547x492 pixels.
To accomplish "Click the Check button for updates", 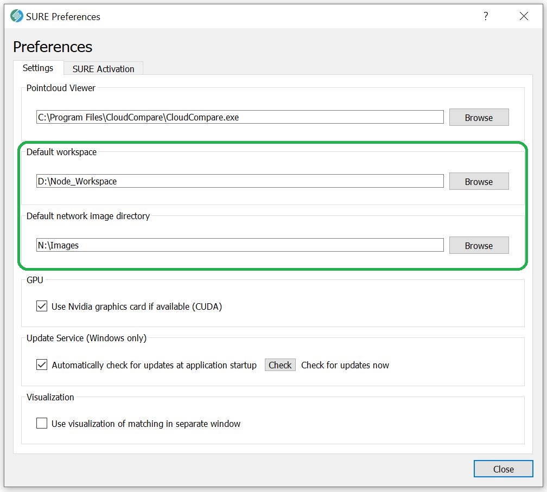I will pyautogui.click(x=280, y=365).
